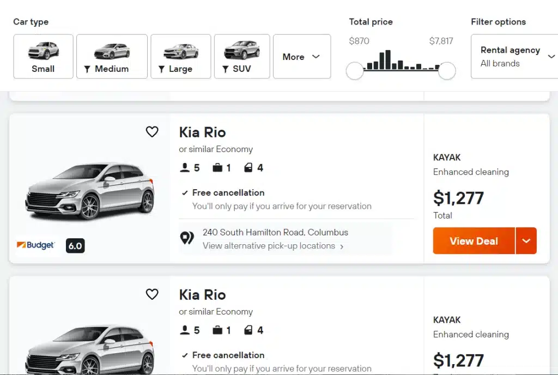Image resolution: width=558 pixels, height=375 pixels.
Task: Save second Kia Rio with heart icon
Action: [x=152, y=294]
